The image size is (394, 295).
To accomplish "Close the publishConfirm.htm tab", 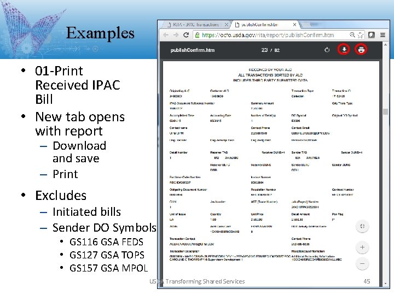I will click(x=294, y=25).
